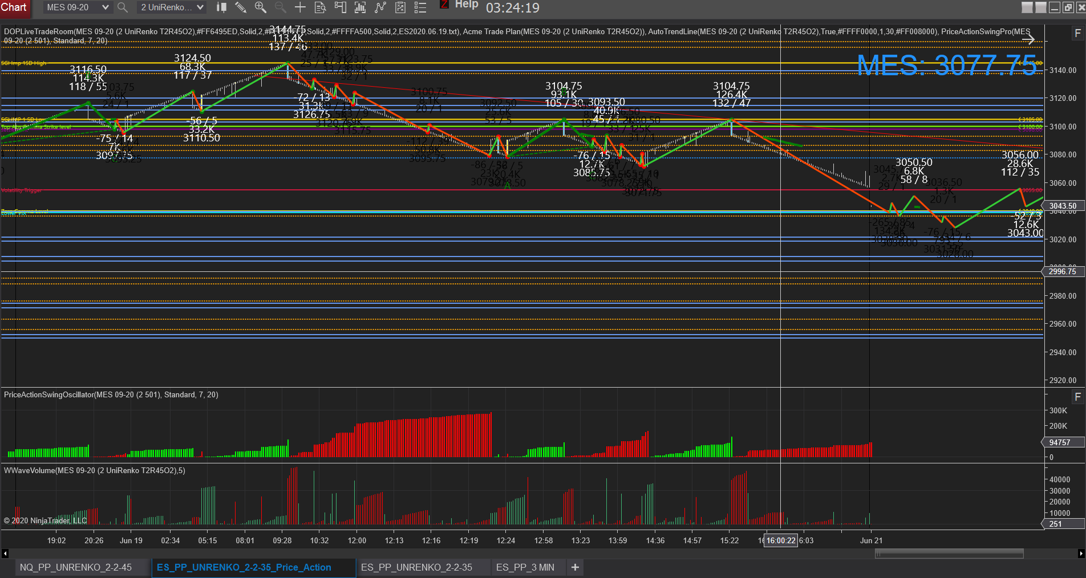Click the Volatility Trigger level label
1086x578 pixels.
[21, 190]
